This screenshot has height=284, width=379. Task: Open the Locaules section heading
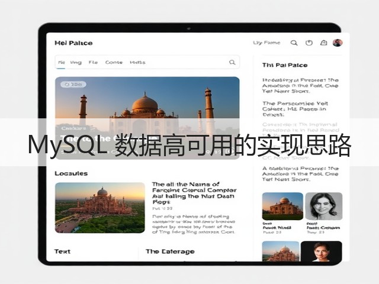click(71, 173)
